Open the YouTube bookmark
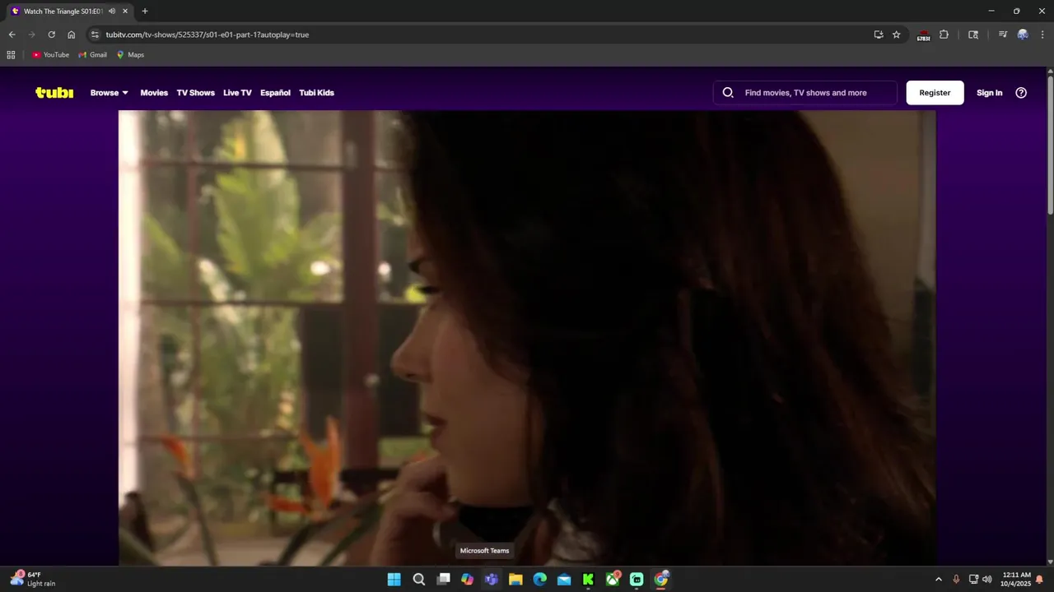Screen dimensions: 1054x592 coord(50,55)
